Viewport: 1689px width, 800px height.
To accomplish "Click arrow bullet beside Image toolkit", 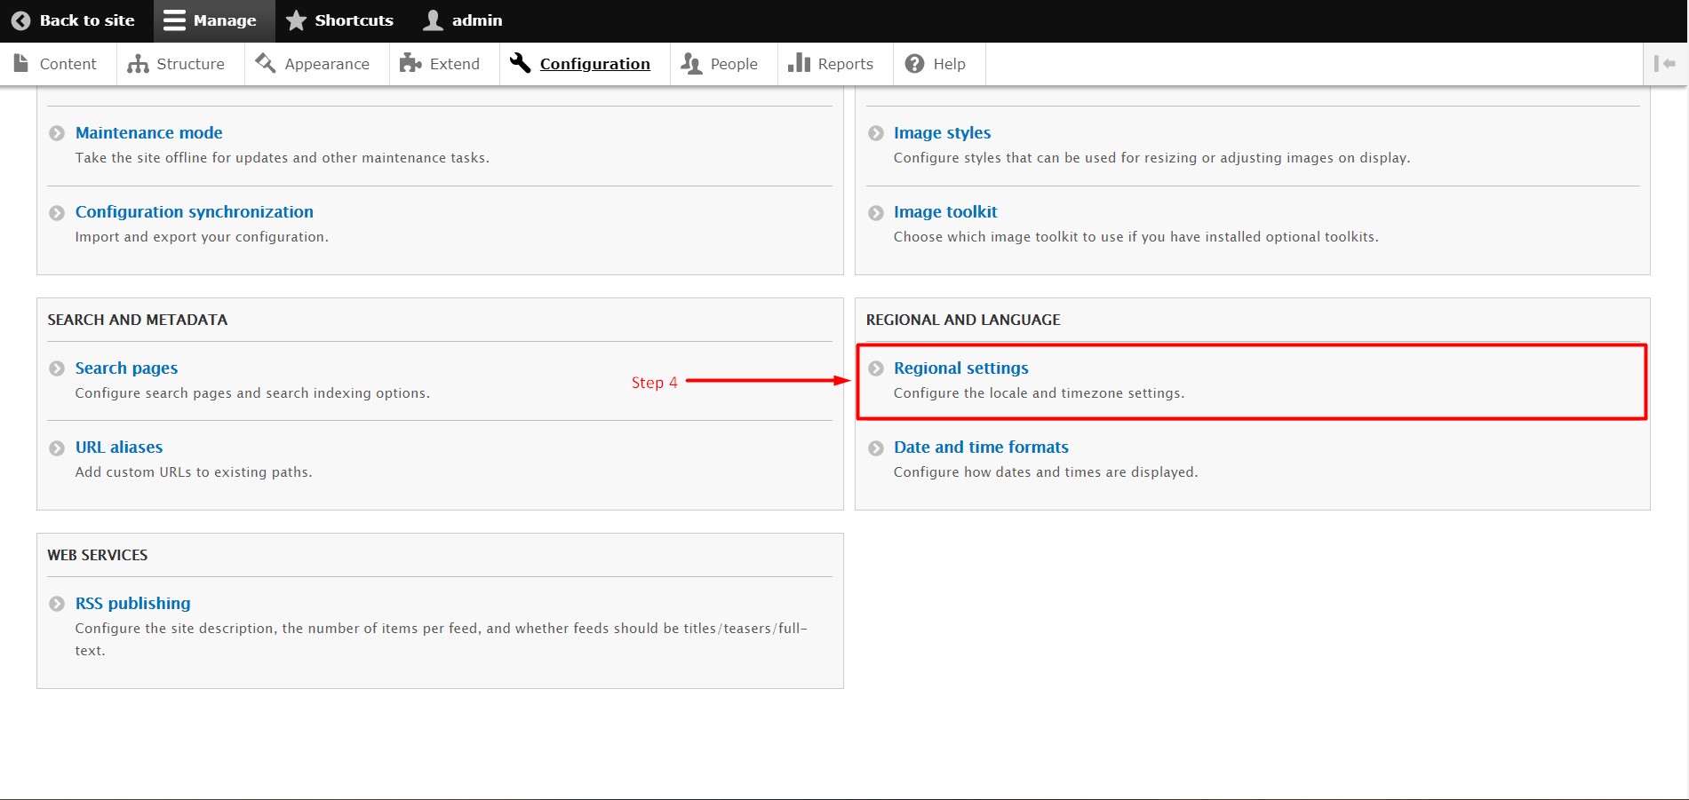I will (x=876, y=213).
